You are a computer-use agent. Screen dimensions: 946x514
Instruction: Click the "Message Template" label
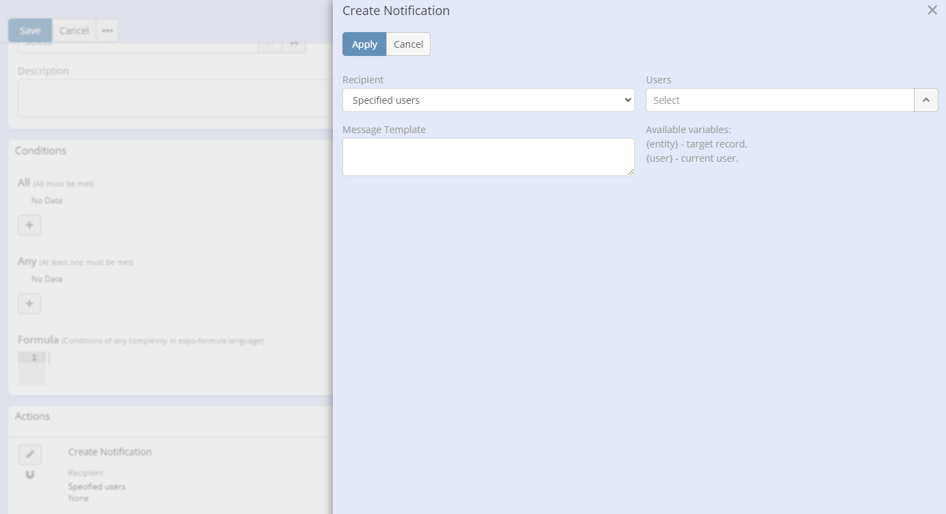click(384, 130)
